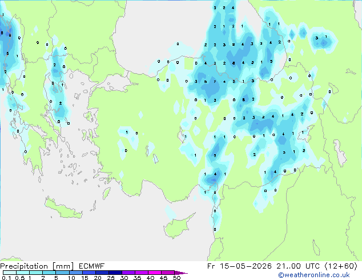This screenshot has height=280, width=362.
Task: Select the 5–10 mm legend color box
Action: 62,273
